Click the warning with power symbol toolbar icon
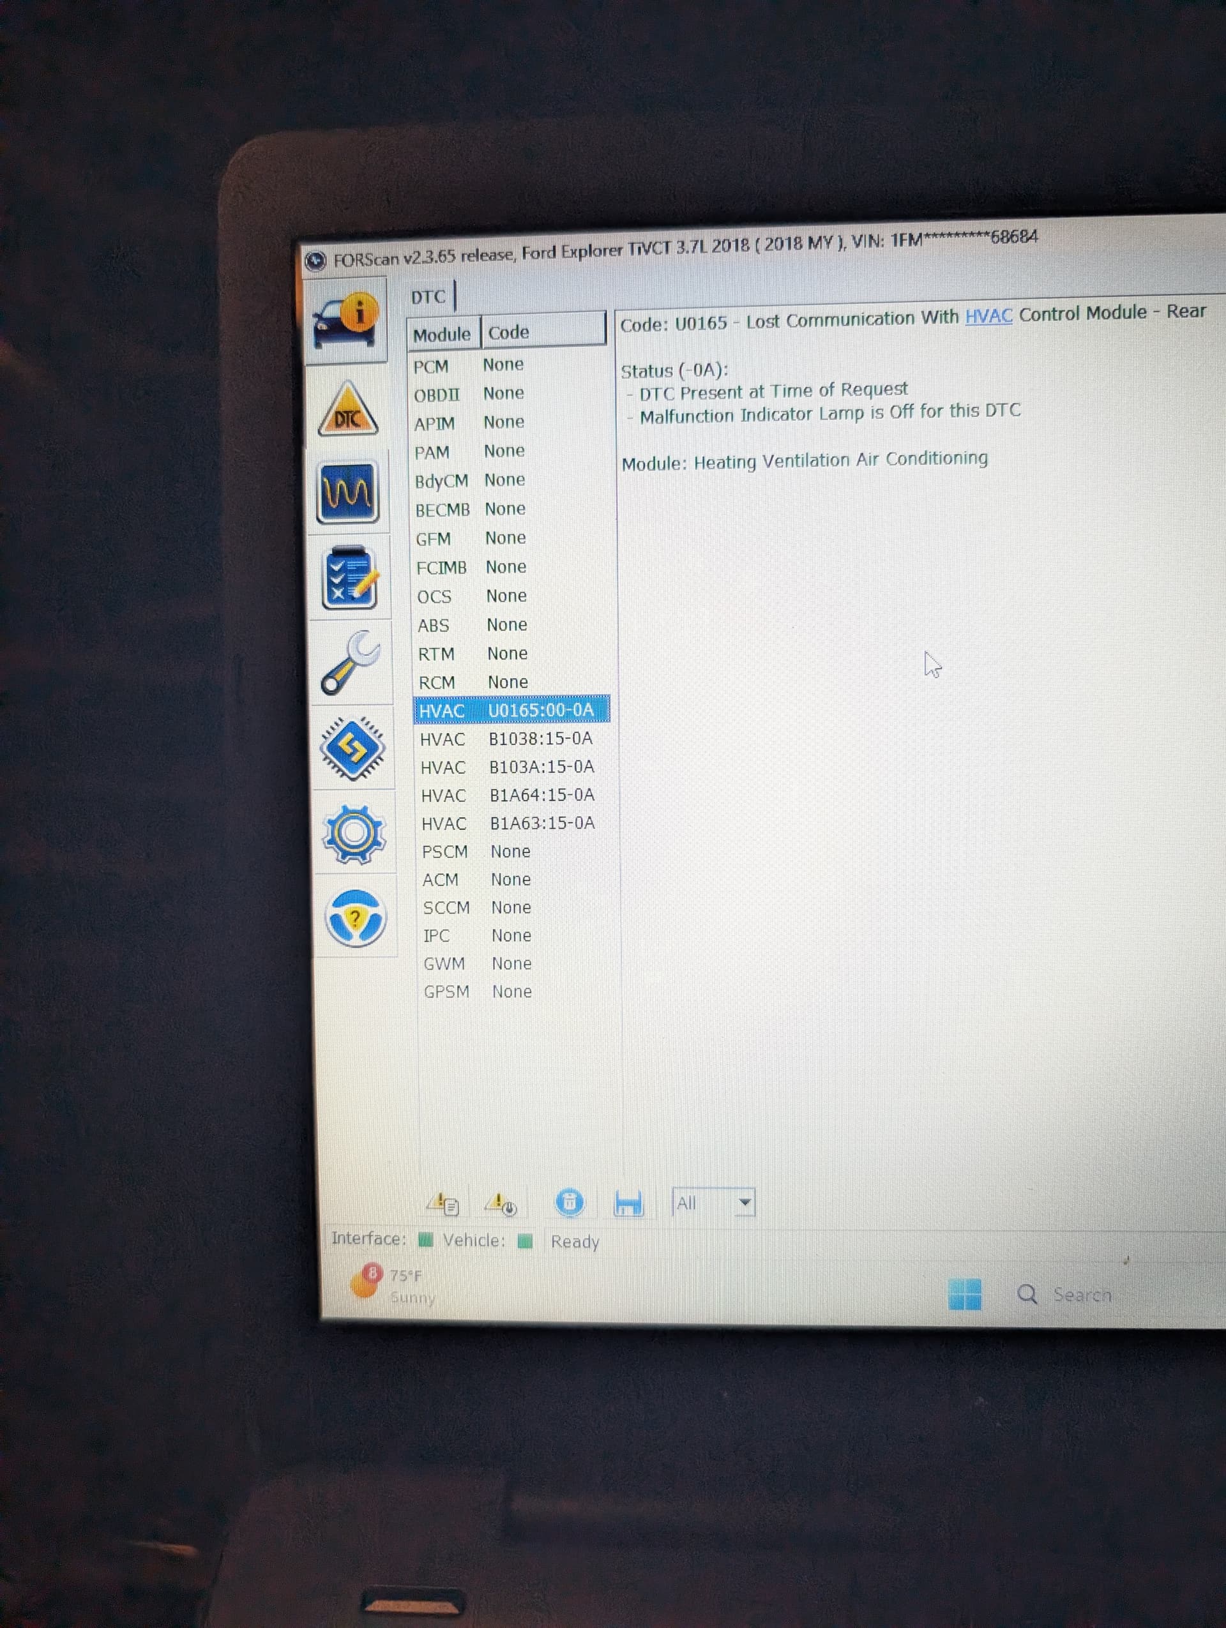 click(x=501, y=1204)
